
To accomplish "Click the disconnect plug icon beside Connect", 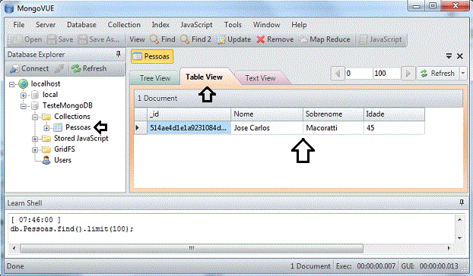I will click(59, 69).
